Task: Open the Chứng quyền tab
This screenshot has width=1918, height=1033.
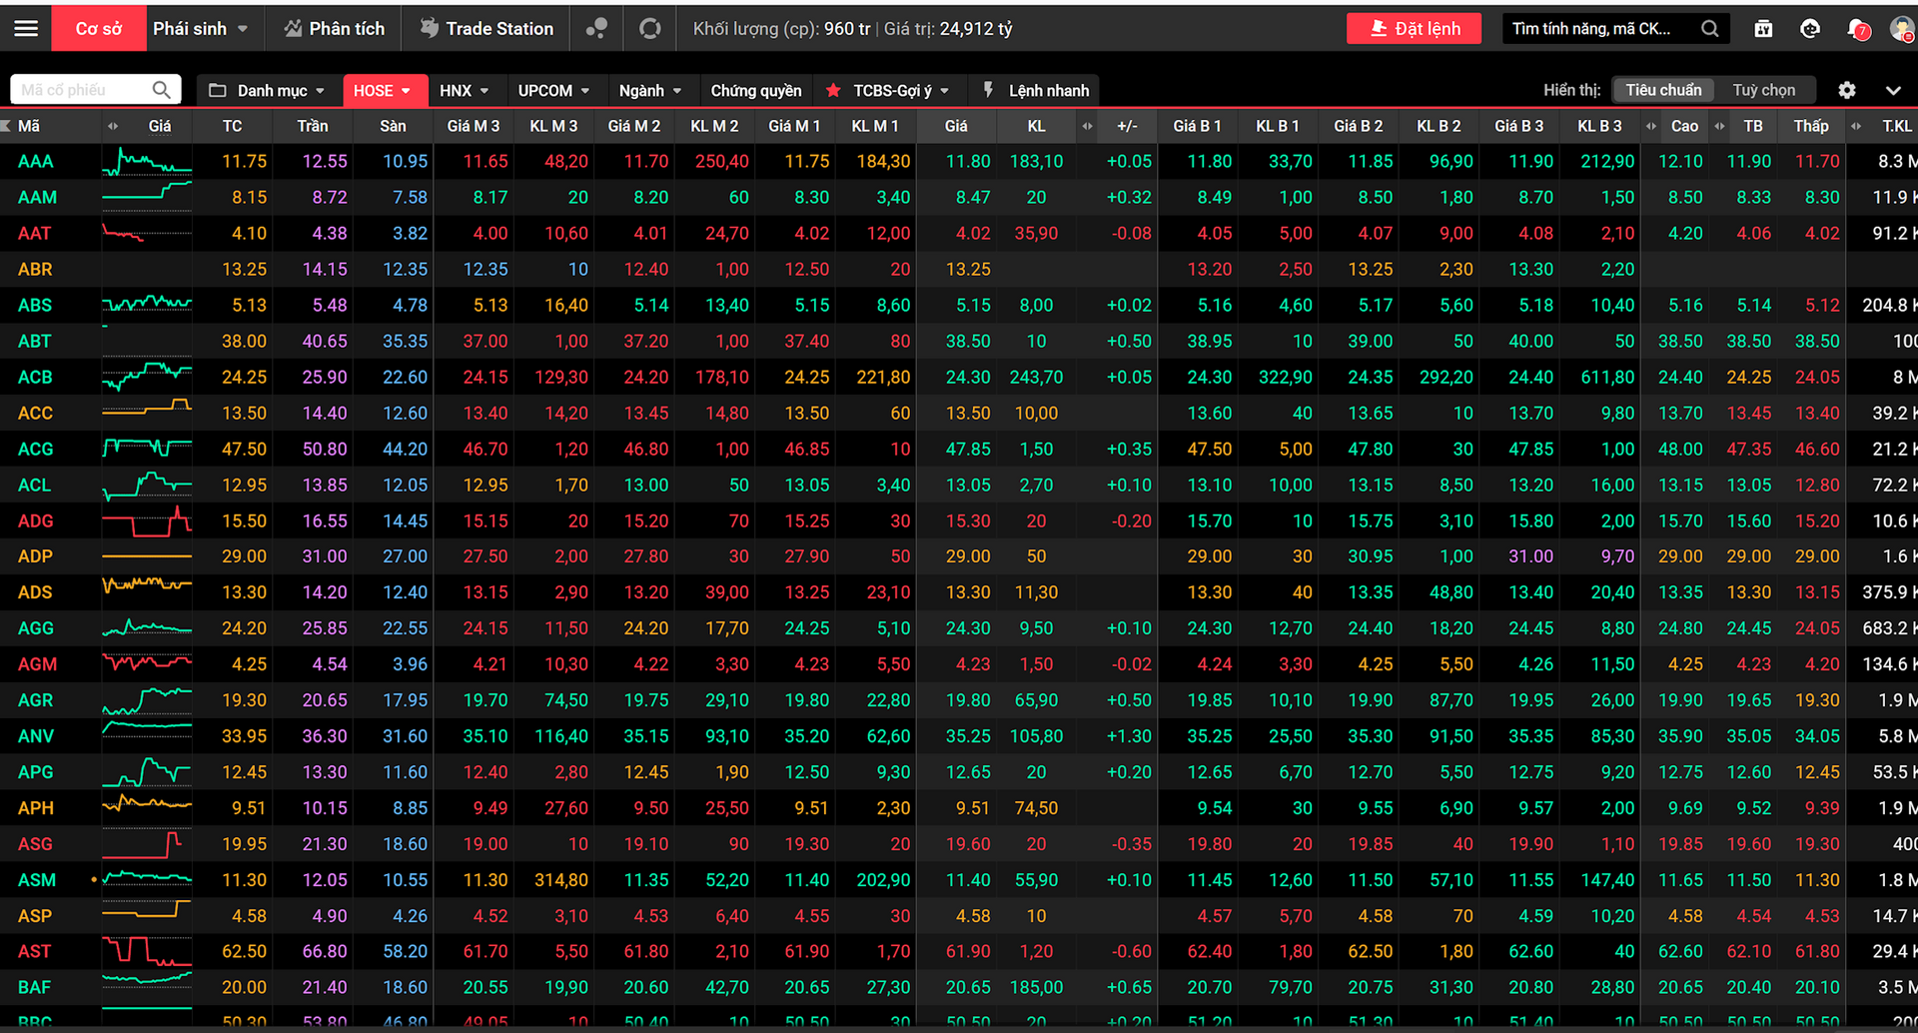Action: 756,90
